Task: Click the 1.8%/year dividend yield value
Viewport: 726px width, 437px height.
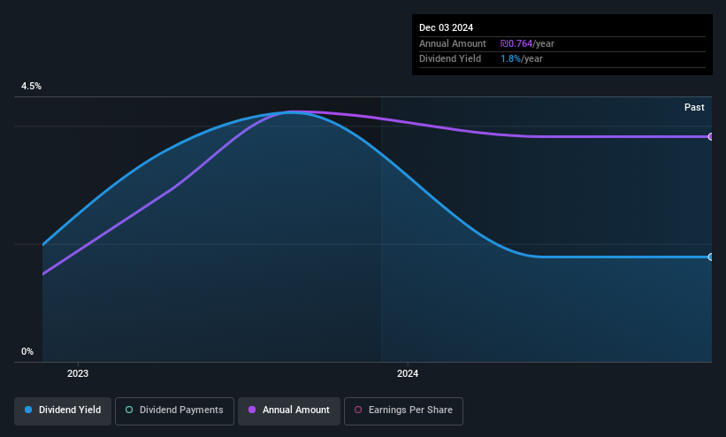Action: pos(522,59)
